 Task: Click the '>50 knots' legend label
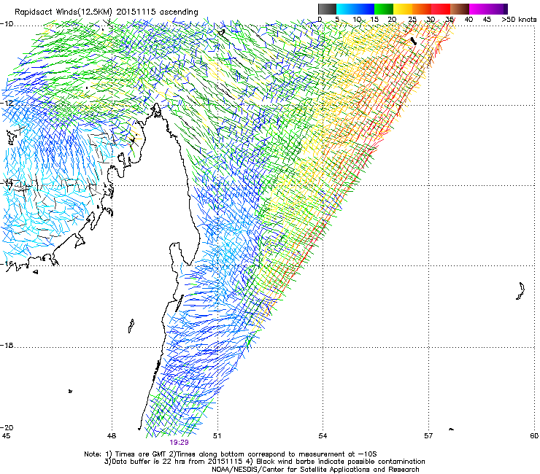click(519, 20)
